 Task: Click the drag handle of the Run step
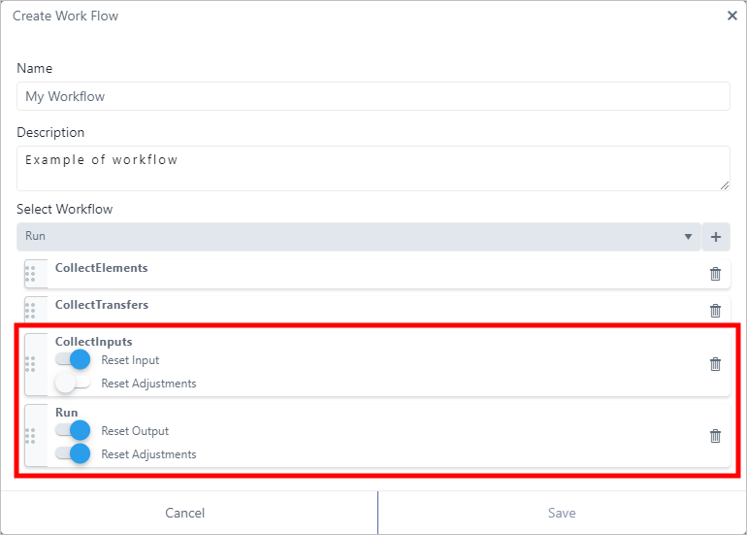[x=30, y=436]
